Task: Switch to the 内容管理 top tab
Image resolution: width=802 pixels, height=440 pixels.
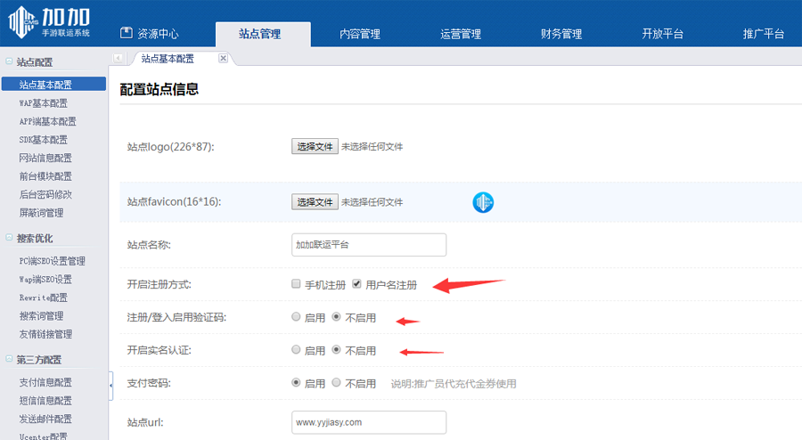Action: pyautogui.click(x=359, y=34)
